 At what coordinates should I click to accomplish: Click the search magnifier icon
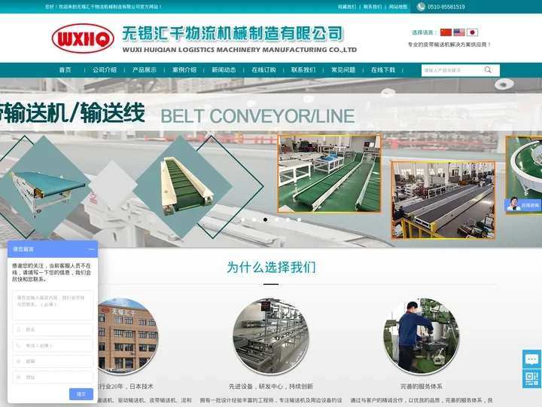pyautogui.click(x=488, y=70)
